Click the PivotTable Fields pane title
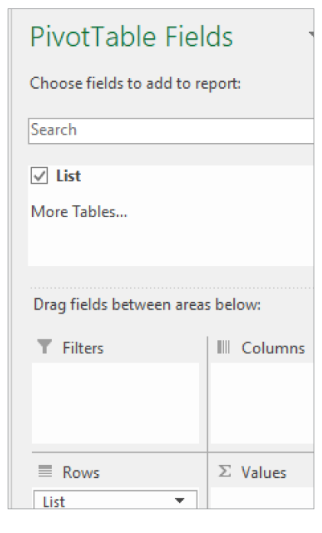The image size is (322, 533). click(132, 37)
